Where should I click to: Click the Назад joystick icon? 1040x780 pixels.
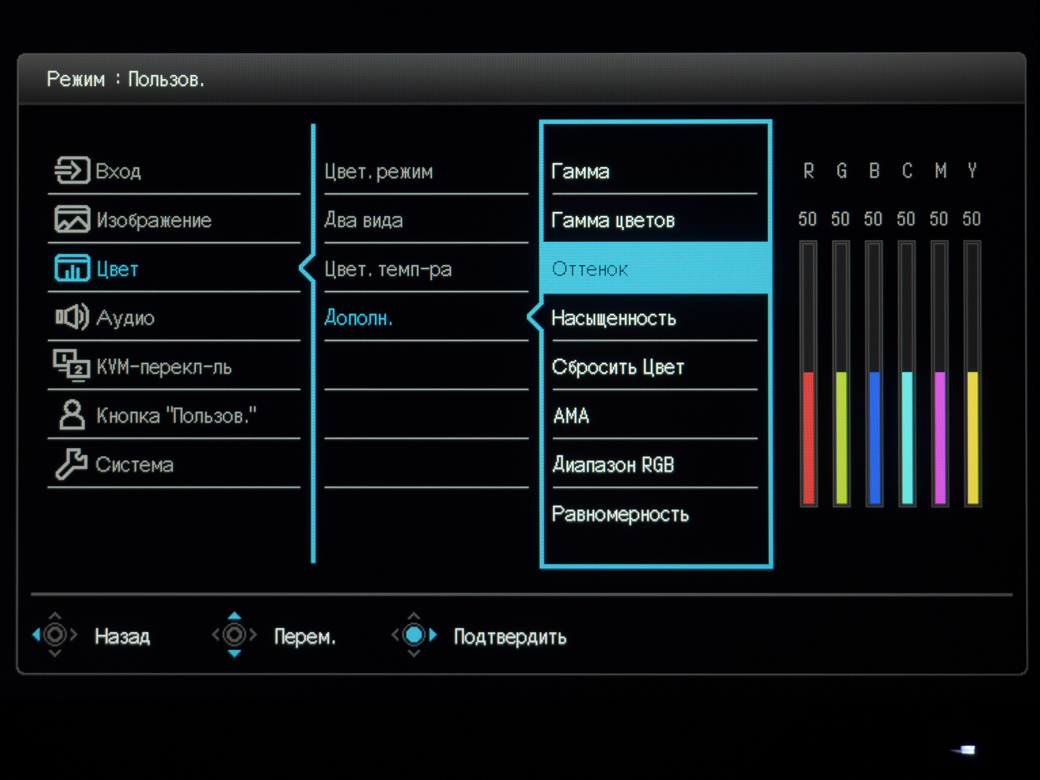55,635
